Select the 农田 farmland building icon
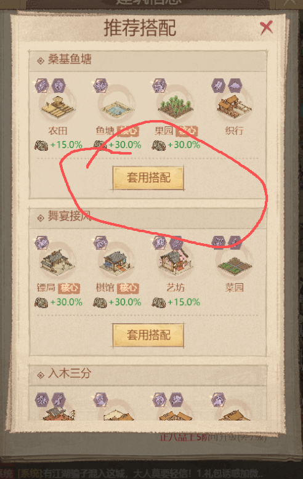Image resolution: width=303 pixels, height=479 pixels. coord(57,107)
